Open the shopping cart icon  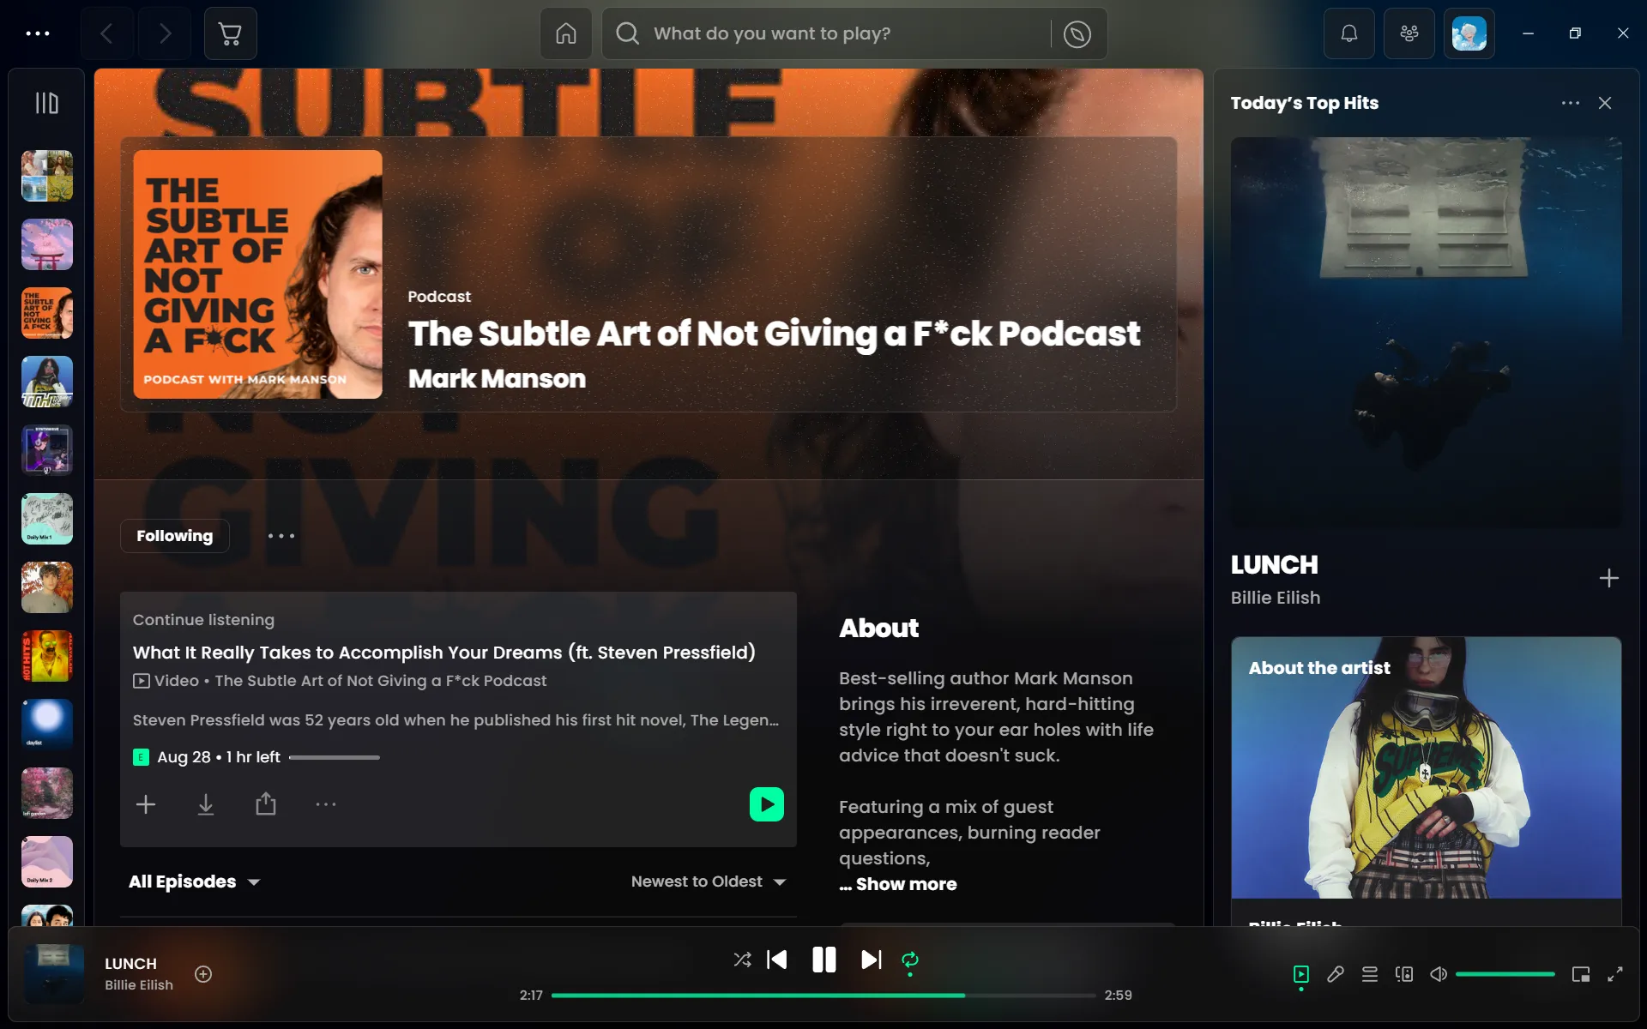click(x=230, y=33)
